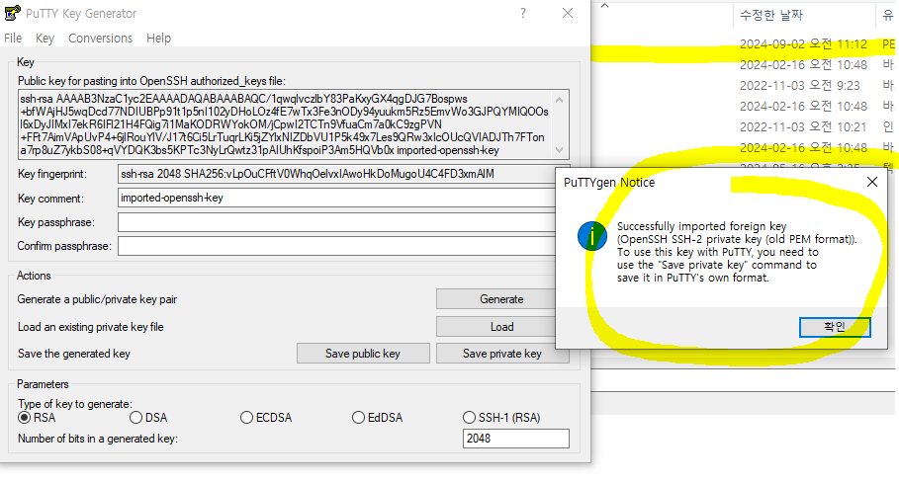Click the notice message text
This screenshot has height=483, width=899.
737,252
